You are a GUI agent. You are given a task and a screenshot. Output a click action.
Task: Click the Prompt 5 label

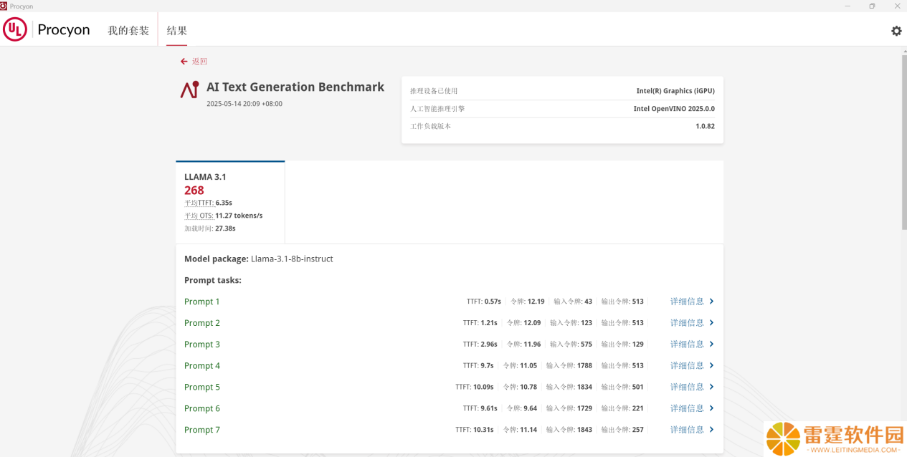(x=202, y=388)
